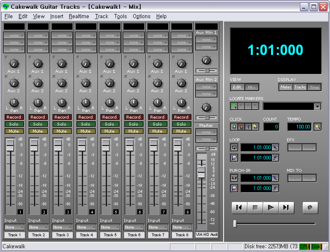Toggle punch-in recording icon
Image resolution: width=330 pixels, height=252 pixels.
point(234,178)
